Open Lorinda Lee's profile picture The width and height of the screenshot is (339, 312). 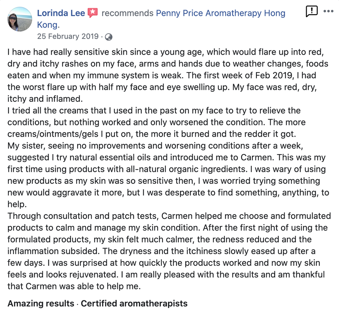(20, 19)
